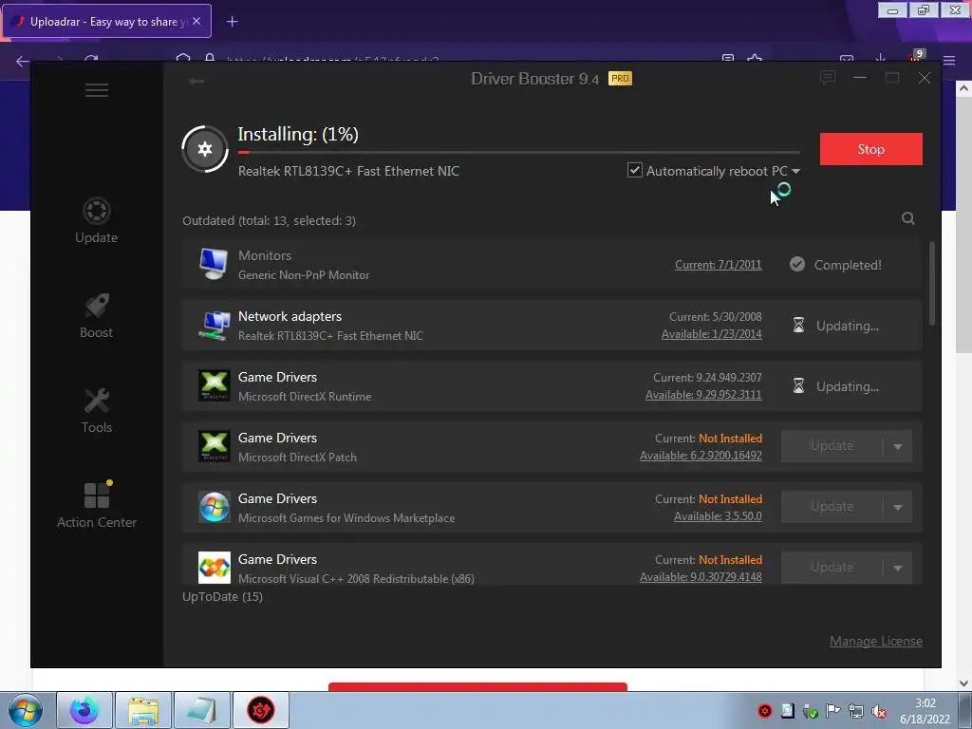The width and height of the screenshot is (972, 729).
Task: Click the spinning gear installing icon
Action: click(x=205, y=149)
